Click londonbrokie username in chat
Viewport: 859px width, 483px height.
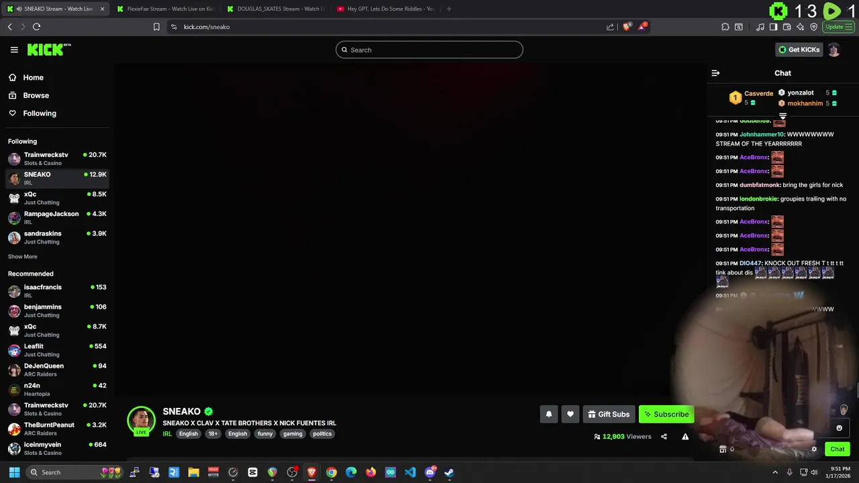[x=758, y=199]
